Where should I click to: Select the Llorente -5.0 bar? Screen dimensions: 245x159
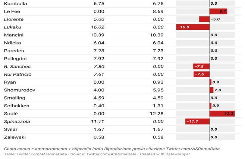[204, 19]
